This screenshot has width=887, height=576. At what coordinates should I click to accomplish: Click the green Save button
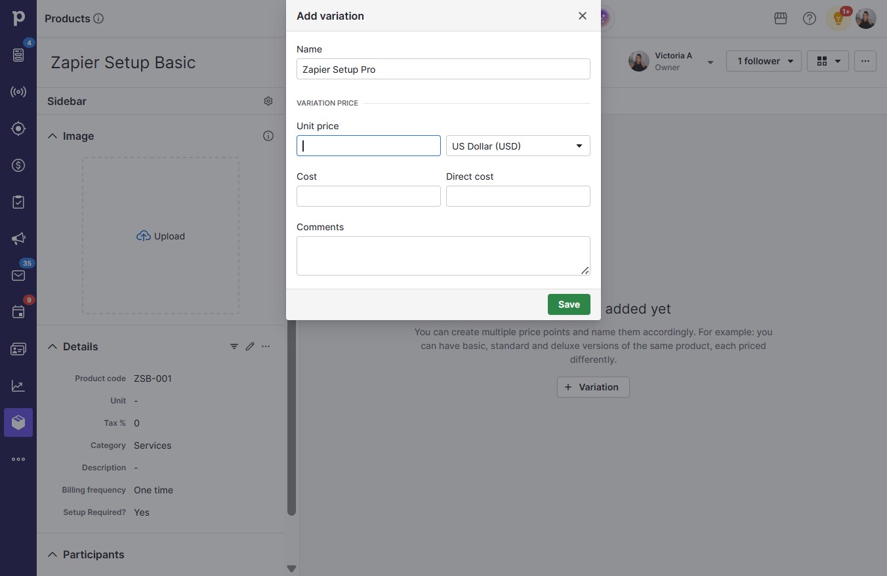point(569,304)
